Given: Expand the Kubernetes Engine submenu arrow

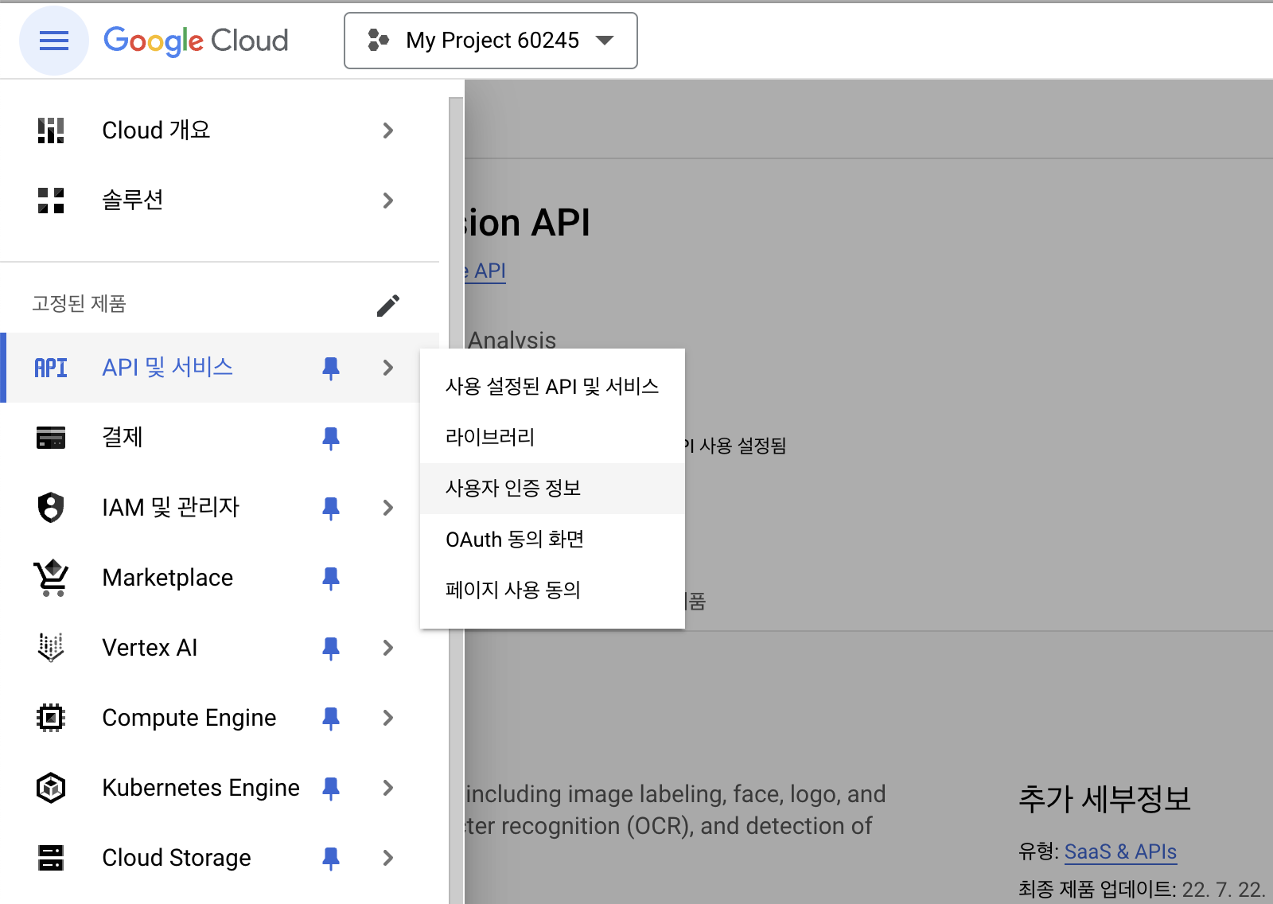Looking at the screenshot, I should (388, 788).
